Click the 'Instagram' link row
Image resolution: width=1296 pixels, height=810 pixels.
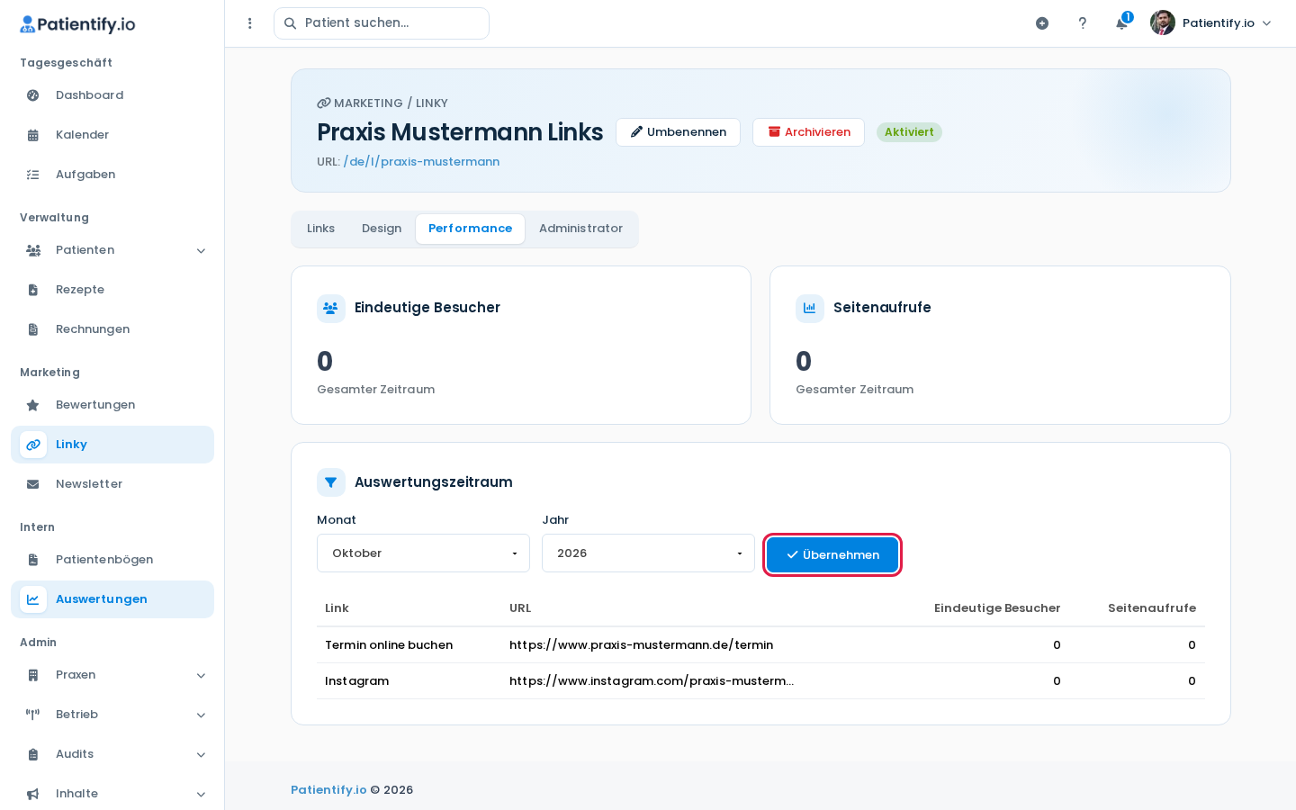point(760,681)
